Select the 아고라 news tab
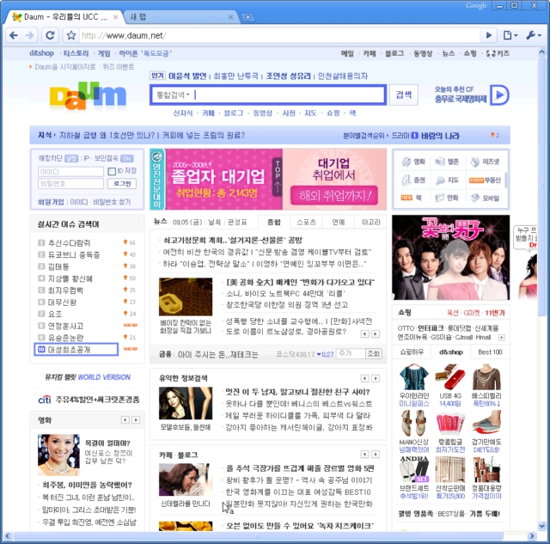The image size is (550, 544). click(x=370, y=222)
